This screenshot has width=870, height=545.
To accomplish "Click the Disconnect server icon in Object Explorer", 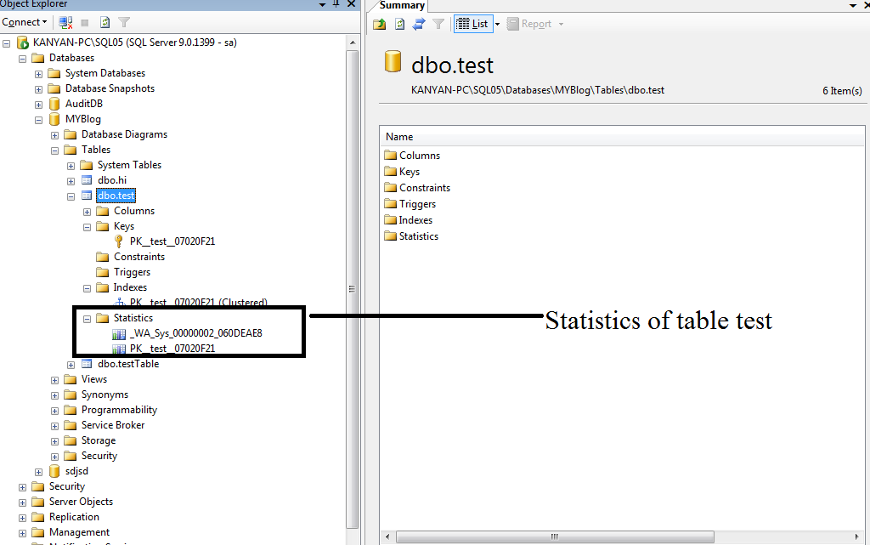I will (66, 23).
